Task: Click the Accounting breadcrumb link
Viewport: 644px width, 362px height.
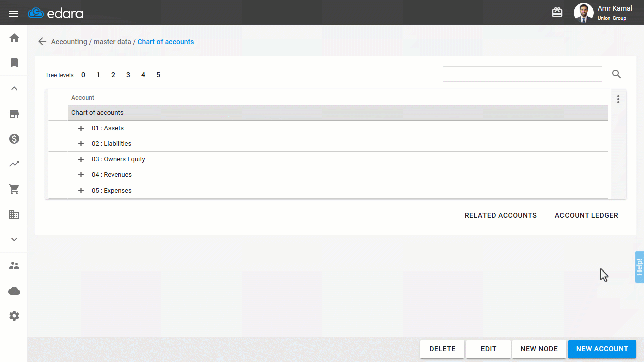Action: (x=69, y=42)
